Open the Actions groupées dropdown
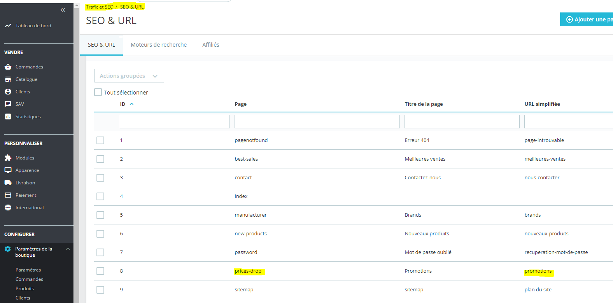Viewport: 613px width, 303px height. pyautogui.click(x=129, y=76)
